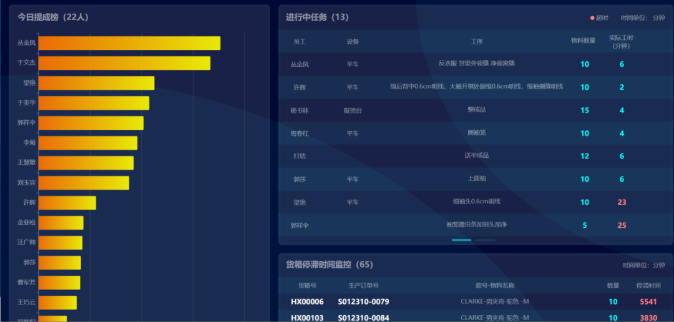Click the 上面袖 process cell
Viewport: 674px width, 322px height.
pos(477,178)
